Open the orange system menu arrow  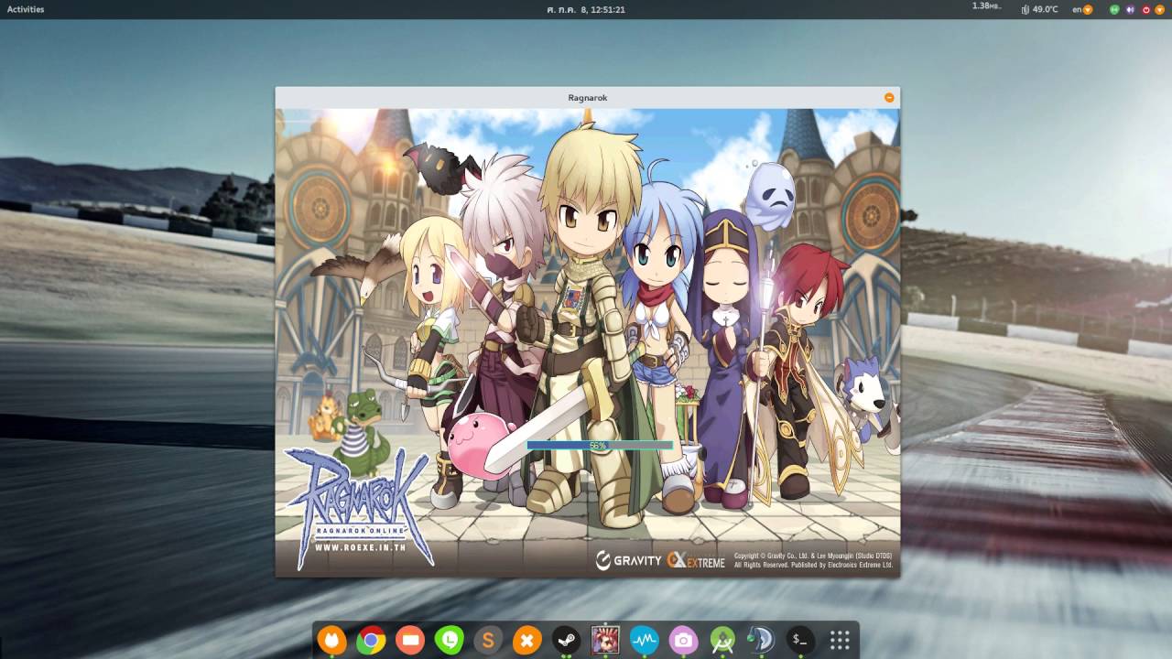pyautogui.click(x=1160, y=9)
